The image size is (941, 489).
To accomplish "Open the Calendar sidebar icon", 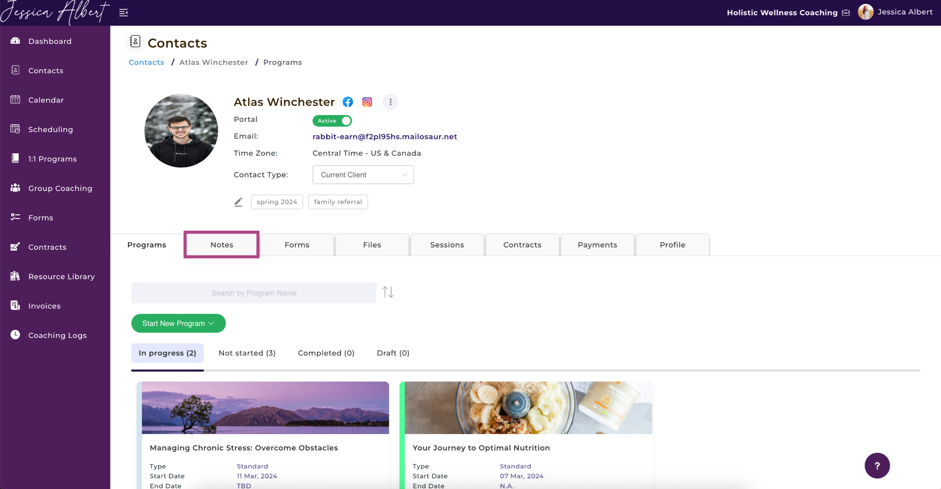I will [x=15, y=100].
